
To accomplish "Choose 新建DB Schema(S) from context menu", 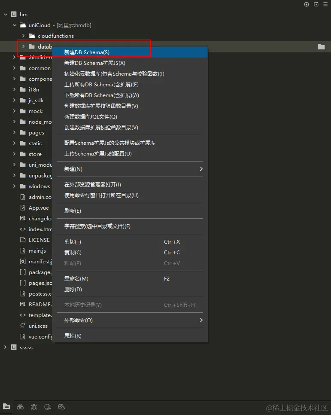I will [130, 52].
